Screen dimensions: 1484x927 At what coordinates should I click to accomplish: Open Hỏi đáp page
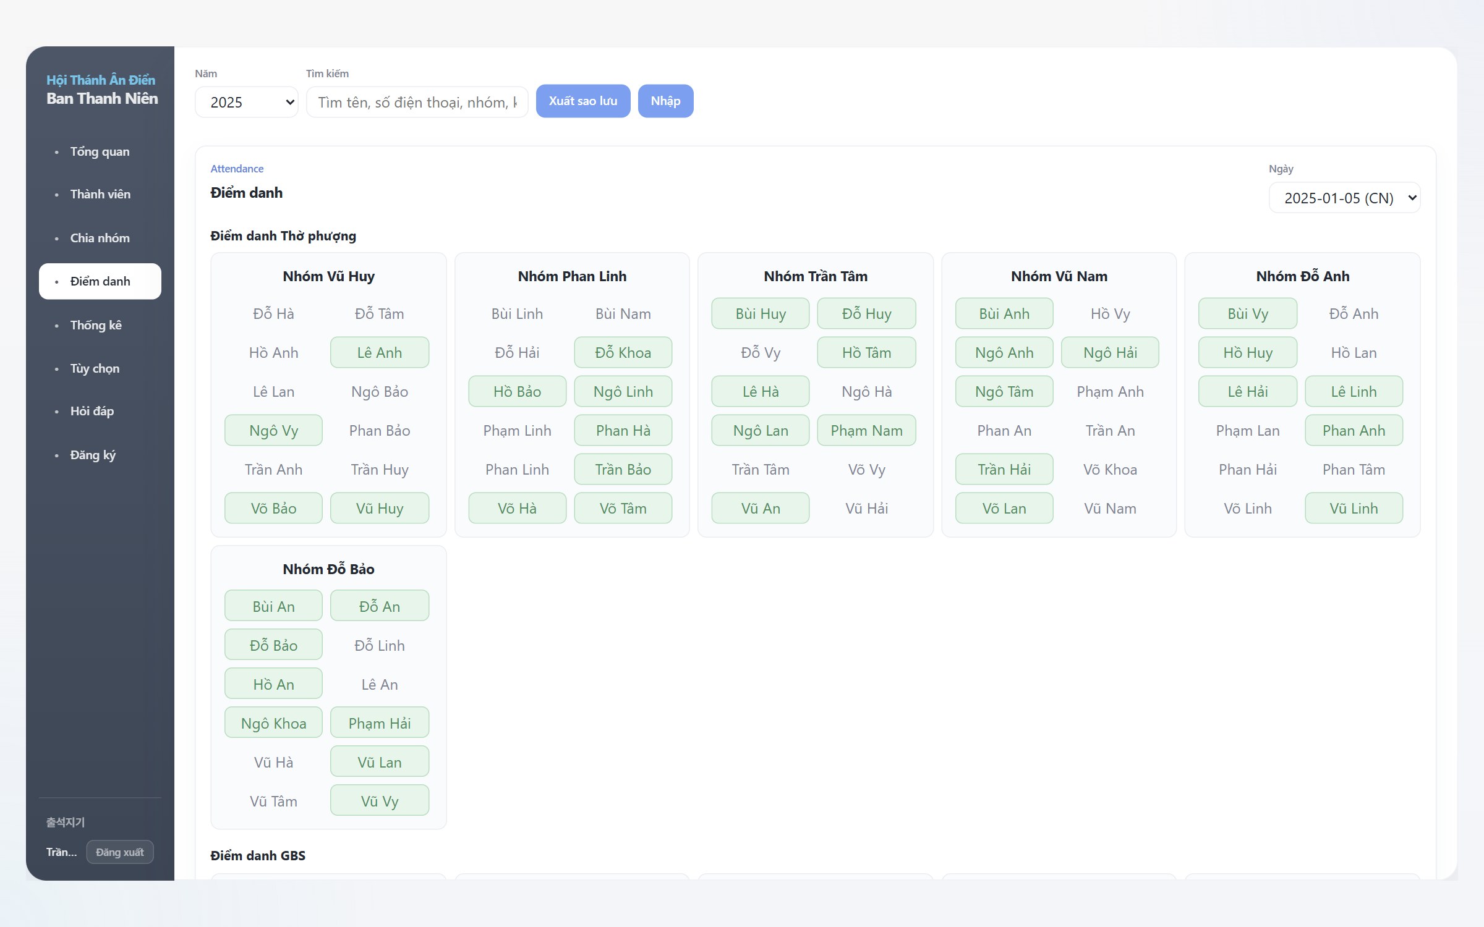pos(100,411)
